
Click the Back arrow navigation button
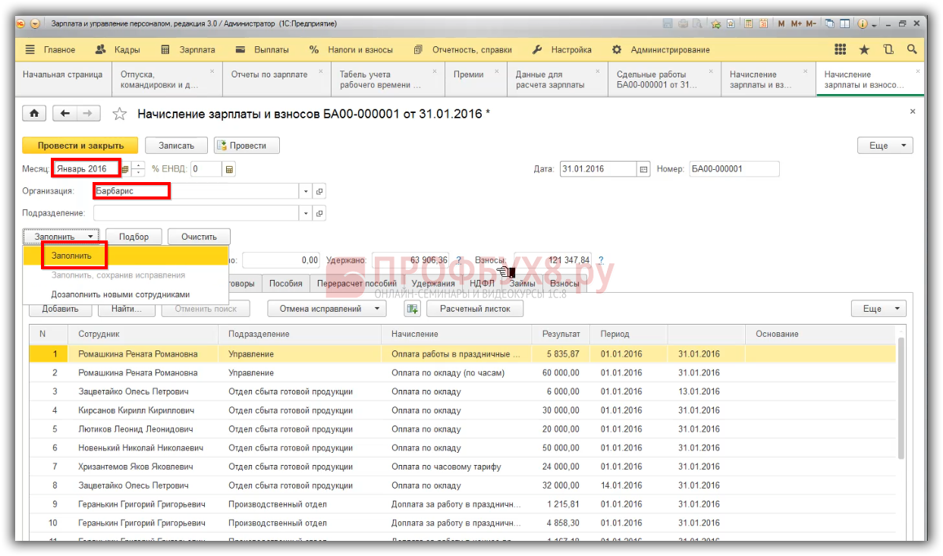pyautogui.click(x=65, y=114)
